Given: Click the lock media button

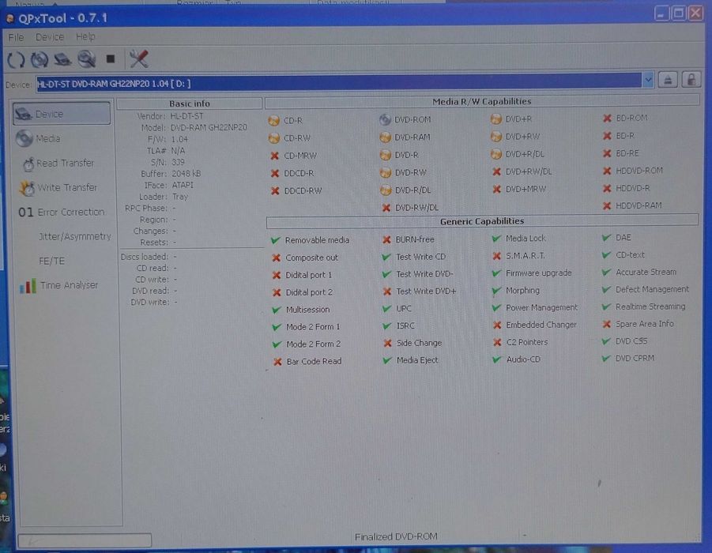Looking at the screenshot, I should (691, 81).
